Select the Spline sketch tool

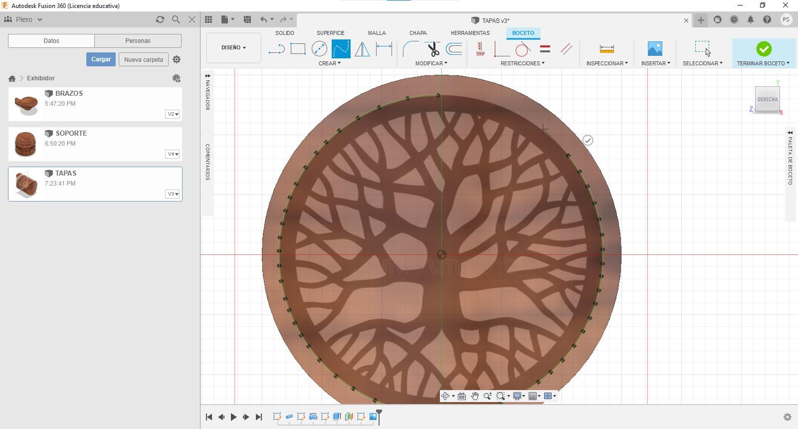tap(341, 49)
